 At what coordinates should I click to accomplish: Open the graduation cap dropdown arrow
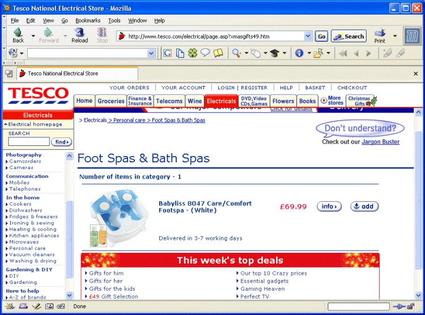(284, 53)
